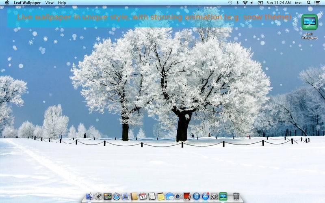Open System Preferences gear in Dock
Viewport: 325px width, 203px height.
click(x=214, y=196)
